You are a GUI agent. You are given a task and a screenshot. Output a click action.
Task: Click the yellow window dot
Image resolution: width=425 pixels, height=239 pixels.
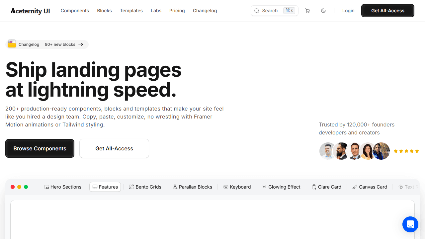19,187
